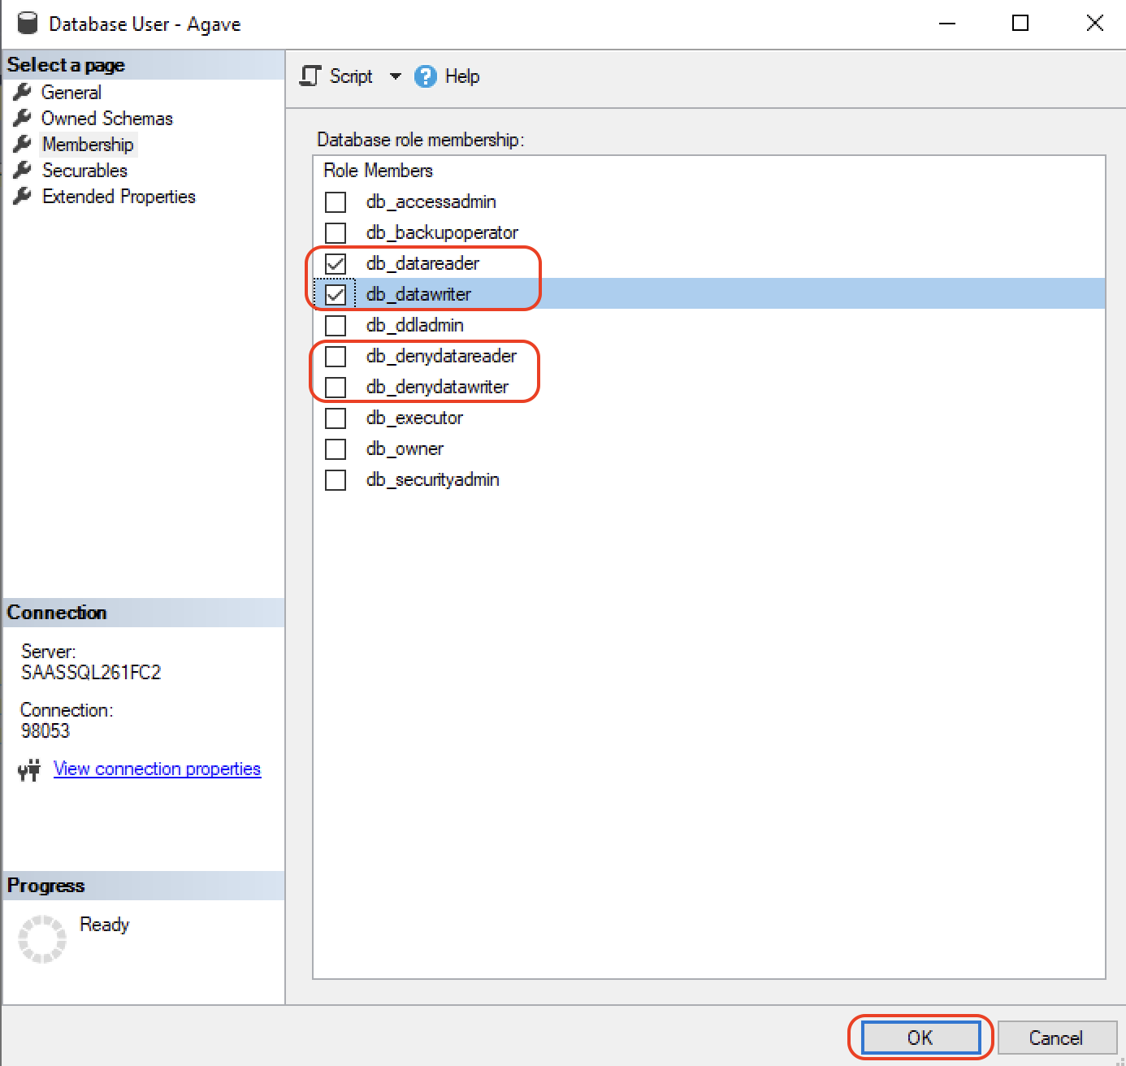The width and height of the screenshot is (1126, 1066).
Task: Click wrench icon beside Extended Properties
Action: click(x=23, y=196)
